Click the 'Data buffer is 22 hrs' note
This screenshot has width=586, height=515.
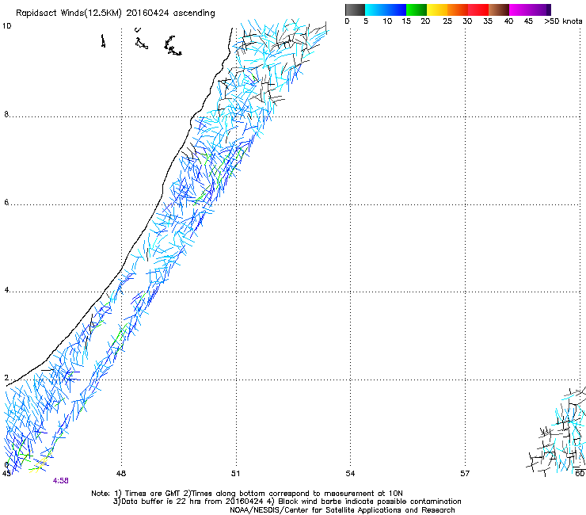[x=287, y=502]
